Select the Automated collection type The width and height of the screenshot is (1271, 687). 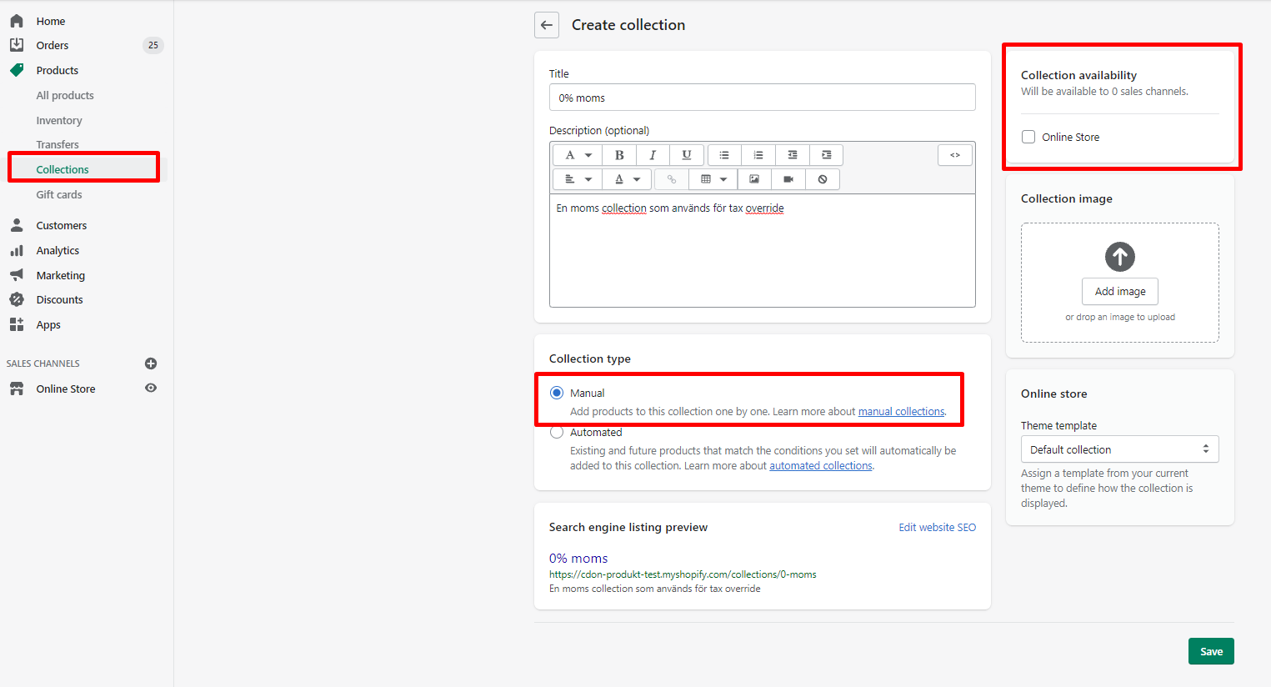pos(557,433)
